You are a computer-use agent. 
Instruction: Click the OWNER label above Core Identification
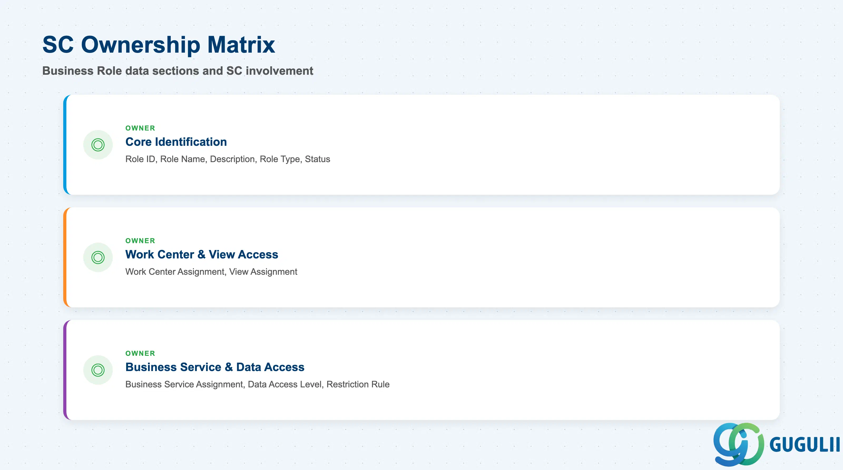pos(140,128)
